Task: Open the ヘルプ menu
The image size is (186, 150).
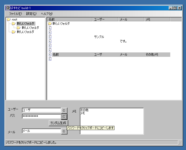Action: [x=47, y=14]
